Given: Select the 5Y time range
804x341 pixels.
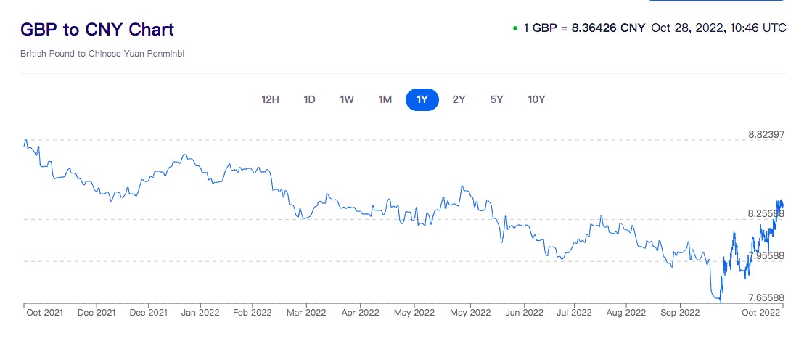Looking at the screenshot, I should point(496,99).
